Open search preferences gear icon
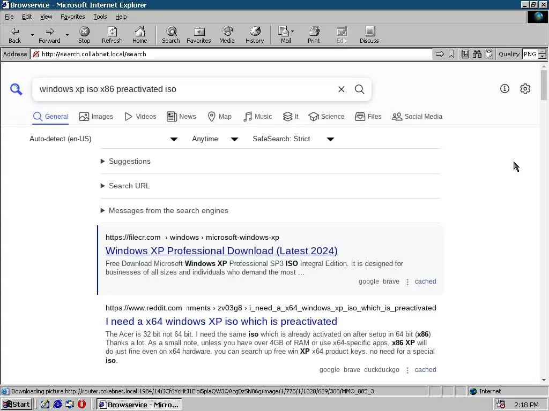Screen dimensions: 549x411 [525, 88]
